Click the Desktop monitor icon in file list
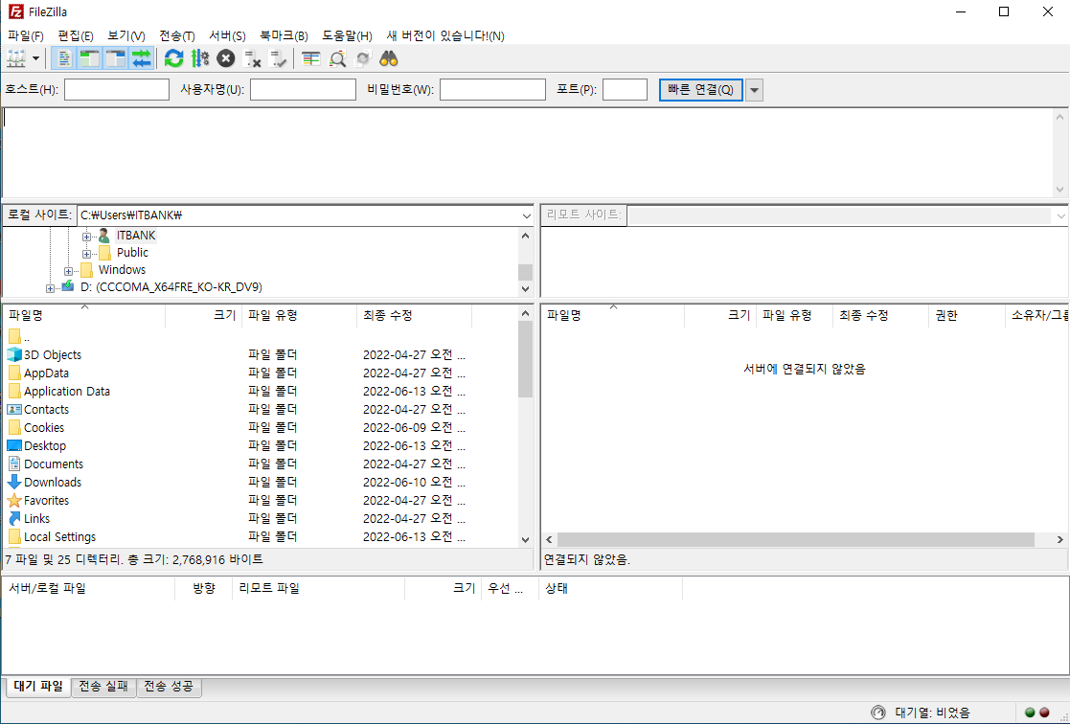The image size is (1070, 724). coord(14,445)
